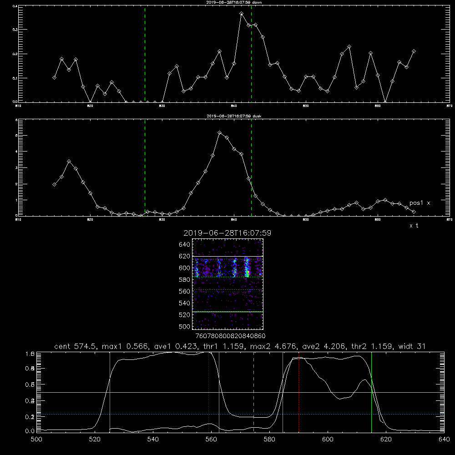Viewport: 455px width, 455px height.
Task: Click right green dashed marker in dusk plot
Action: tap(251, 168)
